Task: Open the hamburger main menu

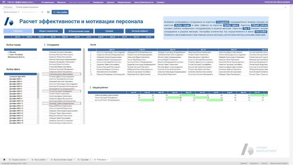Action: click(4, 2)
